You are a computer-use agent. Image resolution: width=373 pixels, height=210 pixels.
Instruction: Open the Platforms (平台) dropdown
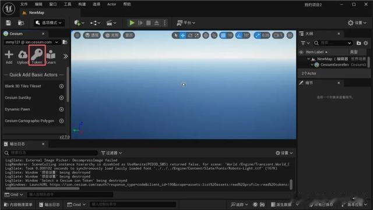click(x=186, y=23)
